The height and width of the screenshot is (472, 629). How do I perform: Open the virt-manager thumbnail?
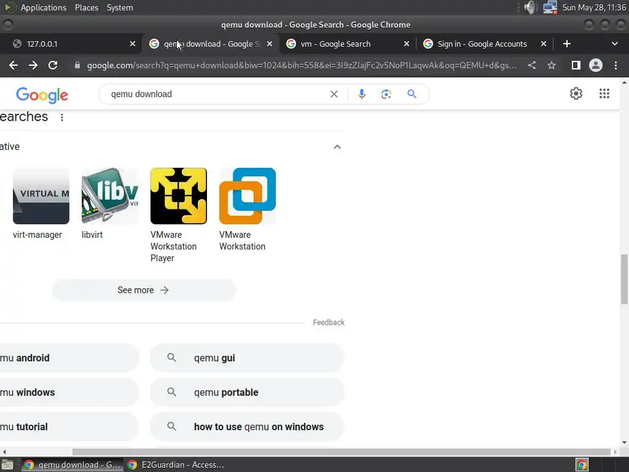click(x=41, y=196)
